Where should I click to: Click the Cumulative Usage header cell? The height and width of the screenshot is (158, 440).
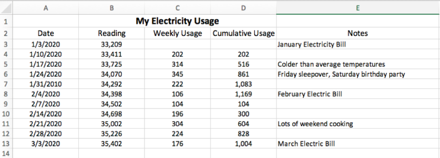(x=243, y=33)
